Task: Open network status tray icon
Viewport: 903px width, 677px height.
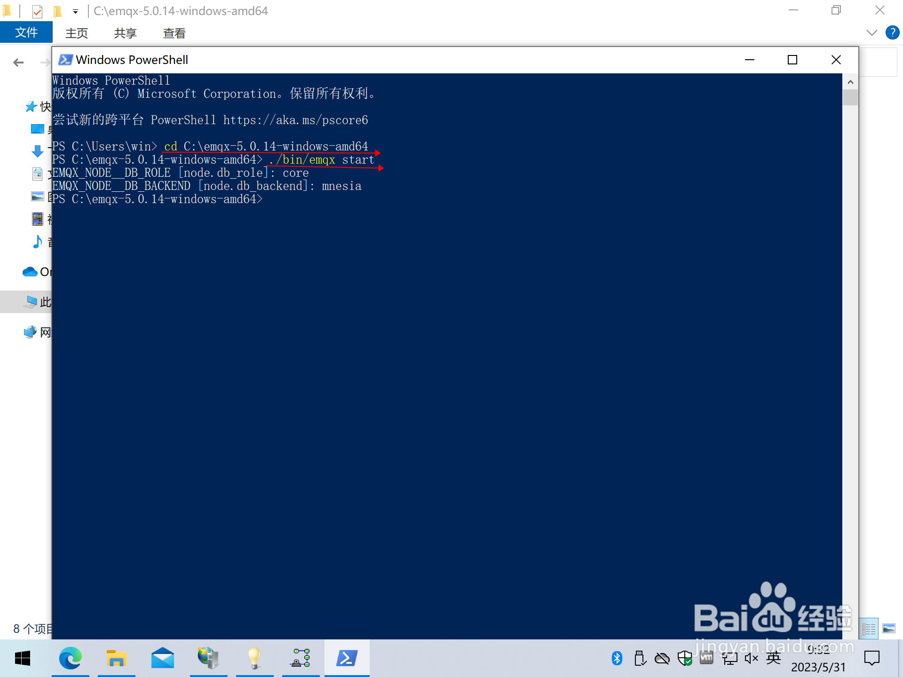Action: (x=729, y=658)
